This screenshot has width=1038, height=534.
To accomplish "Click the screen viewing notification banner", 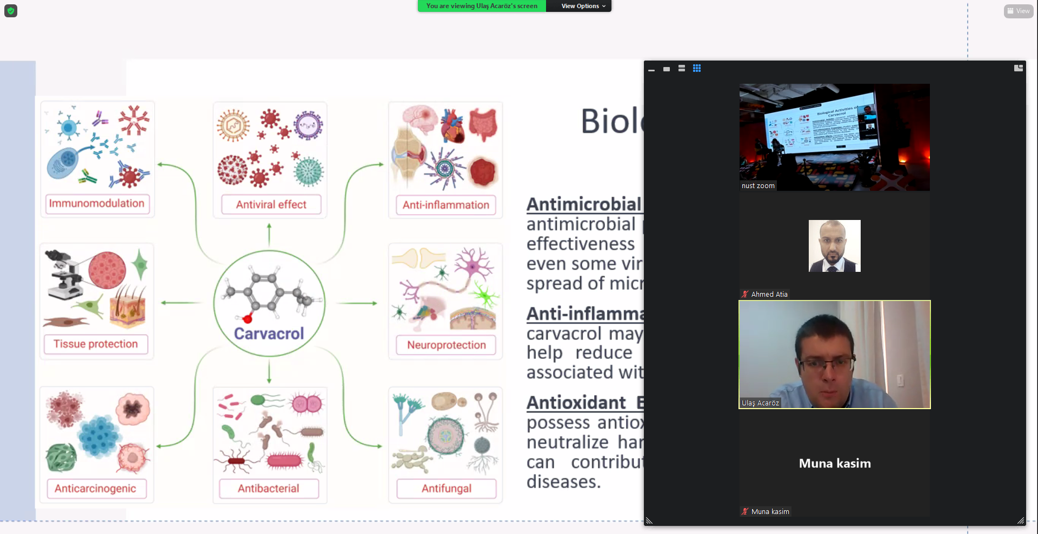I will [481, 6].
